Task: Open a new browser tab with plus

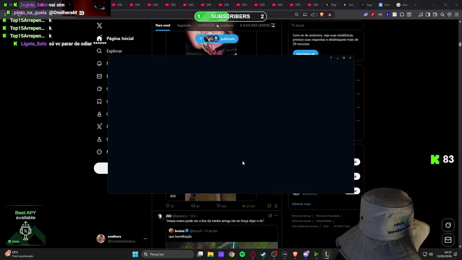Action: click(415, 5)
